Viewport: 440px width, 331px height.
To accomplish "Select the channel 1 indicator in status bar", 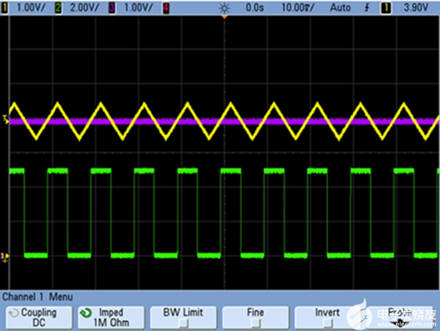I will 4,8.
